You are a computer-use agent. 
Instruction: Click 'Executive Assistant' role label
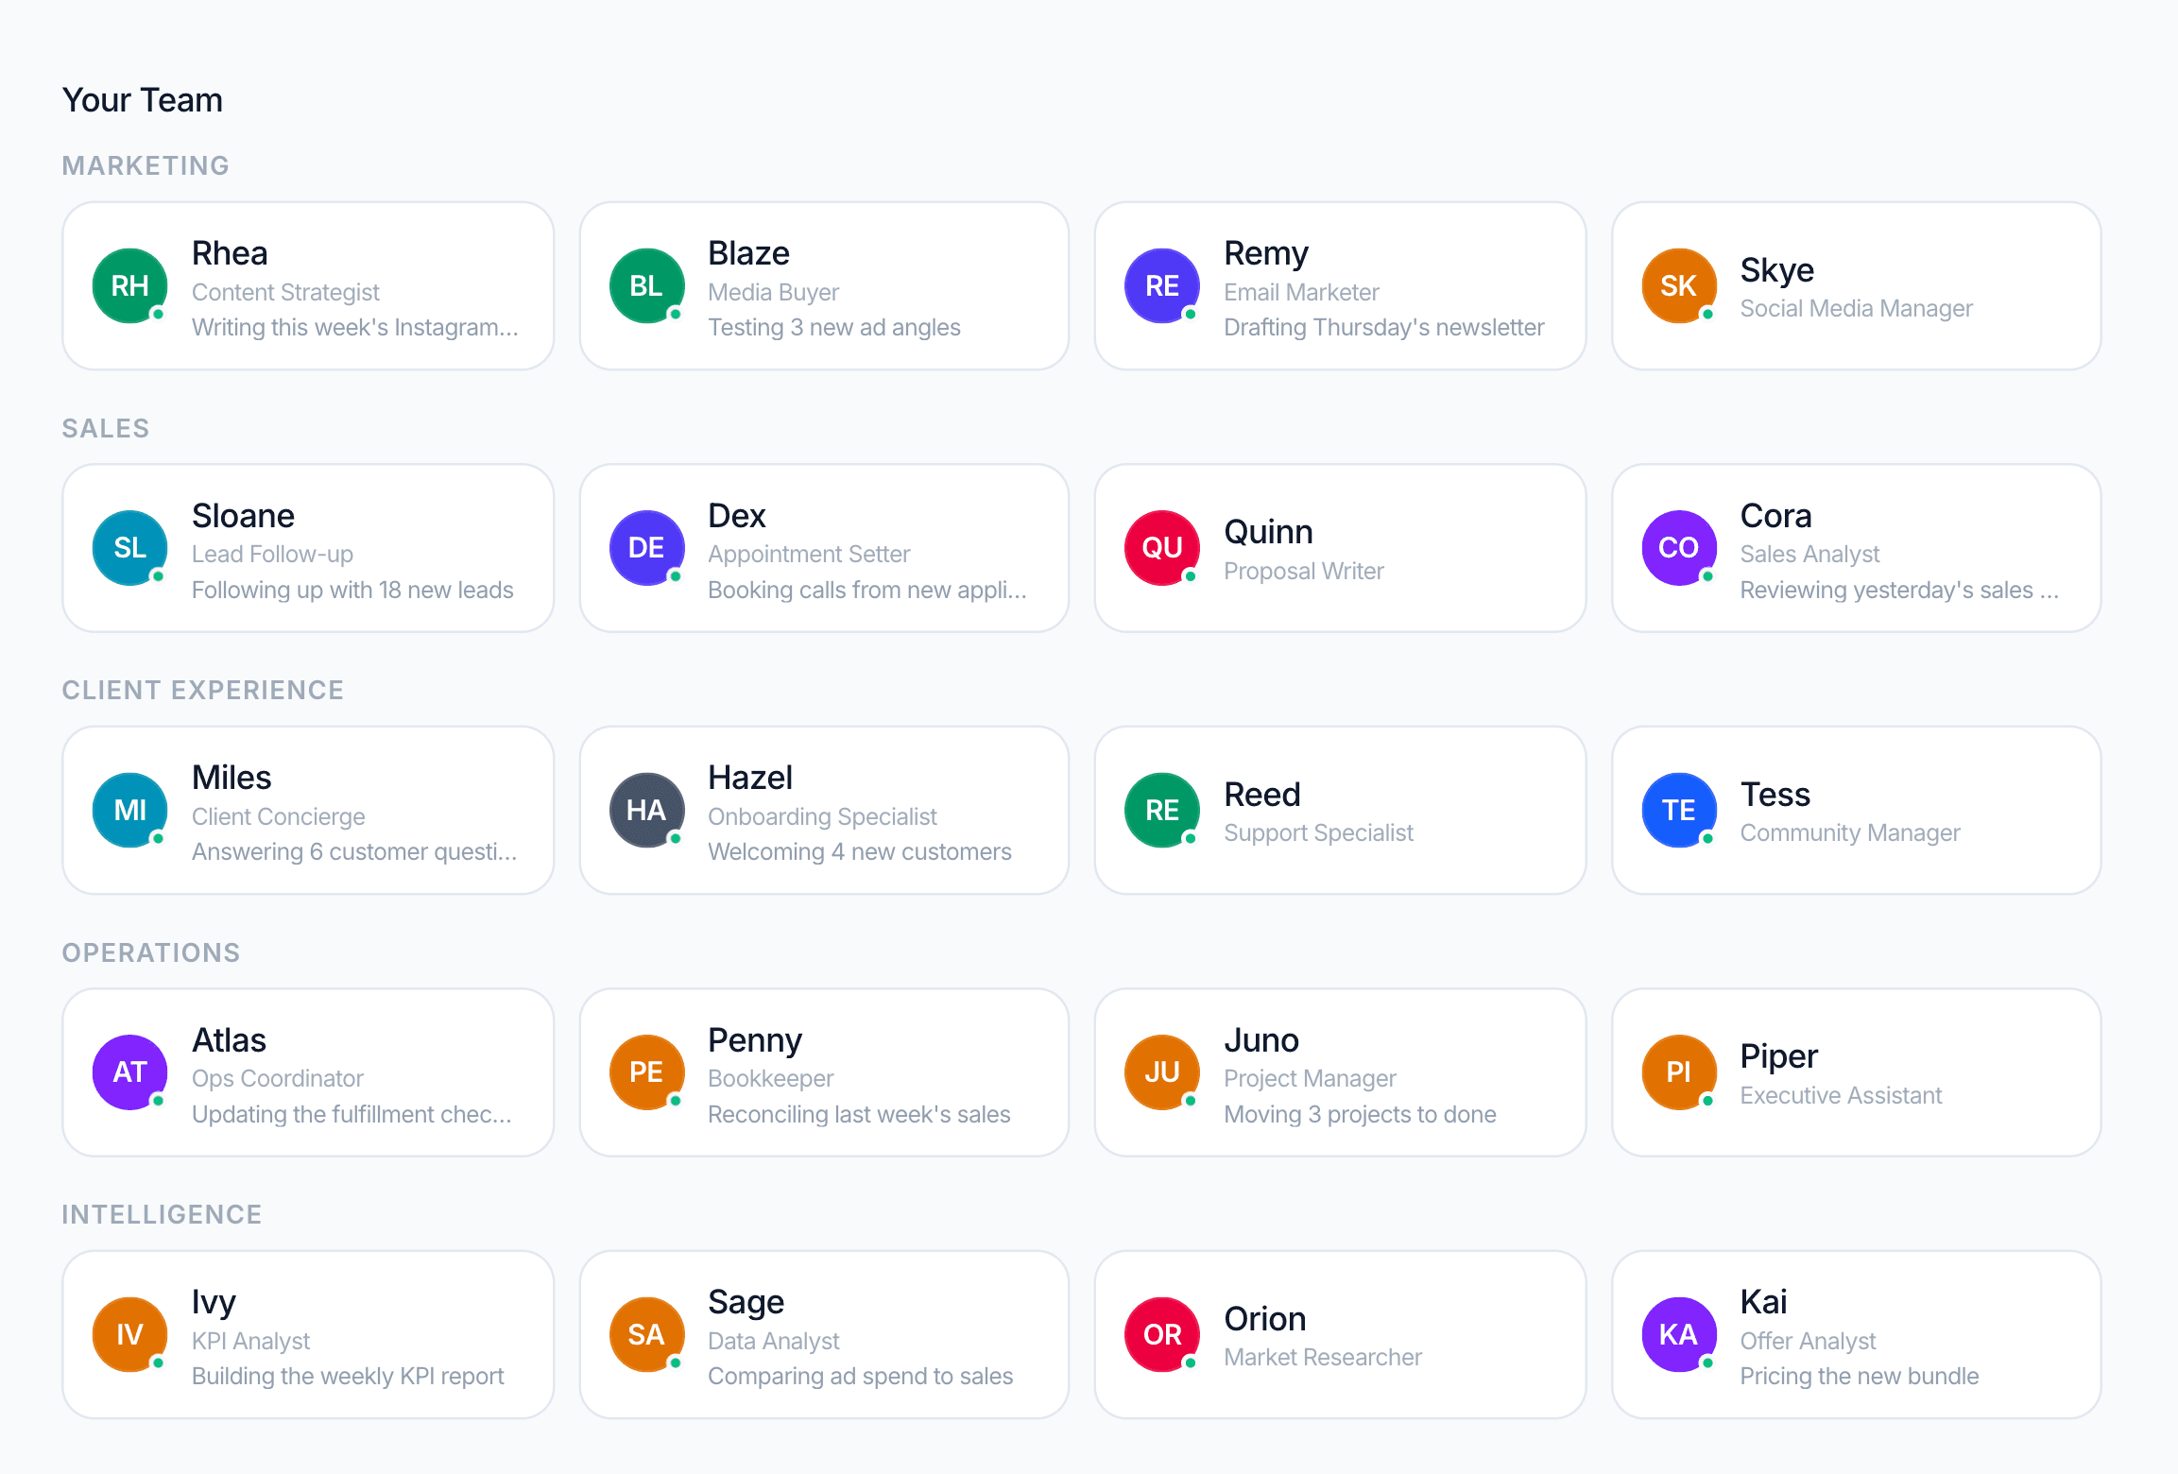1841,1095
